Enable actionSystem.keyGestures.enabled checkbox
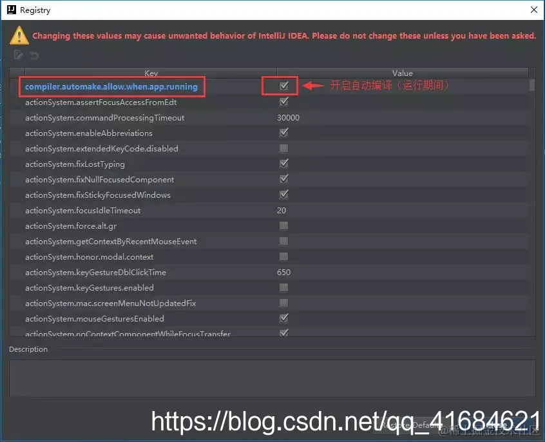This screenshot has width=545, height=442. (283, 287)
